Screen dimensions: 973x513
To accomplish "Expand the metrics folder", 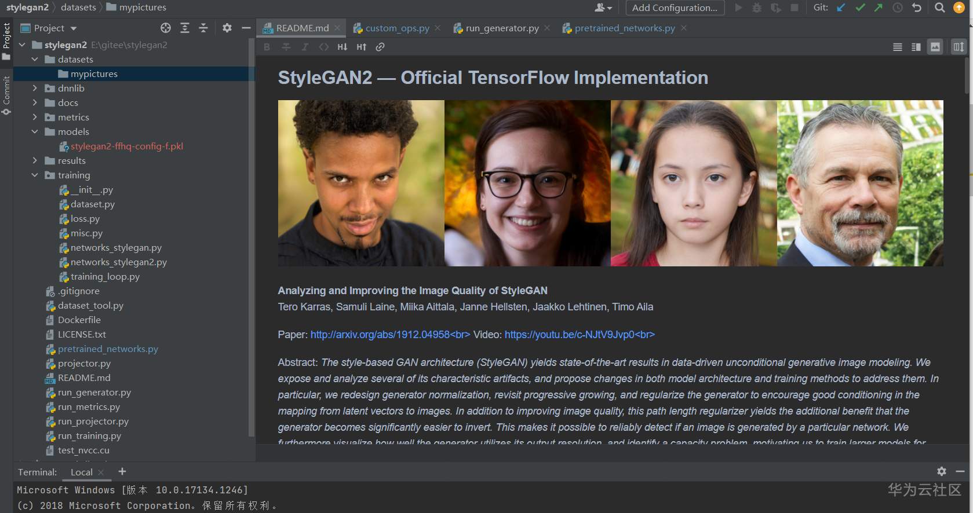I will tap(35, 117).
